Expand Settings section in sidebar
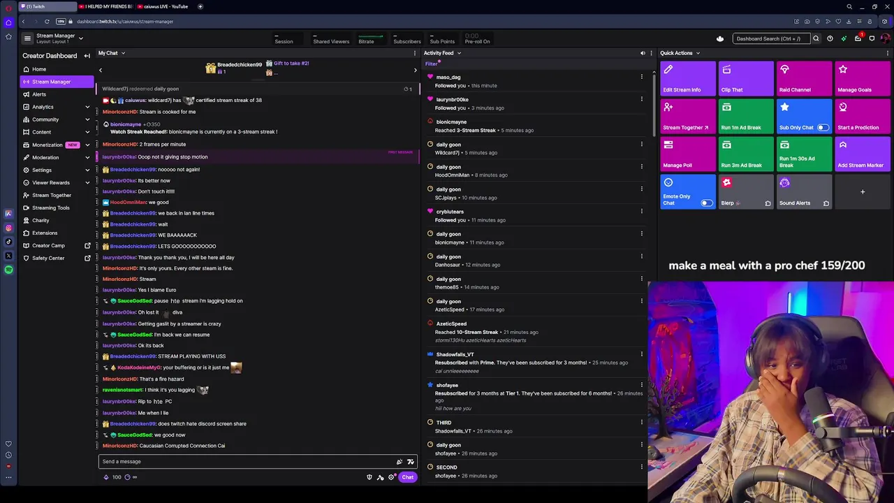 [x=87, y=170]
